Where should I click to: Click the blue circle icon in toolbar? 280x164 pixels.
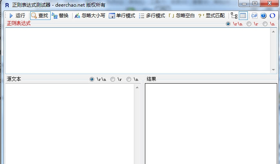tap(272, 16)
